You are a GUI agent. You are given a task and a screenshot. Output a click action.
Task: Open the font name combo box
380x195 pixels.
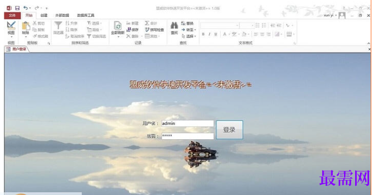coord(220,25)
